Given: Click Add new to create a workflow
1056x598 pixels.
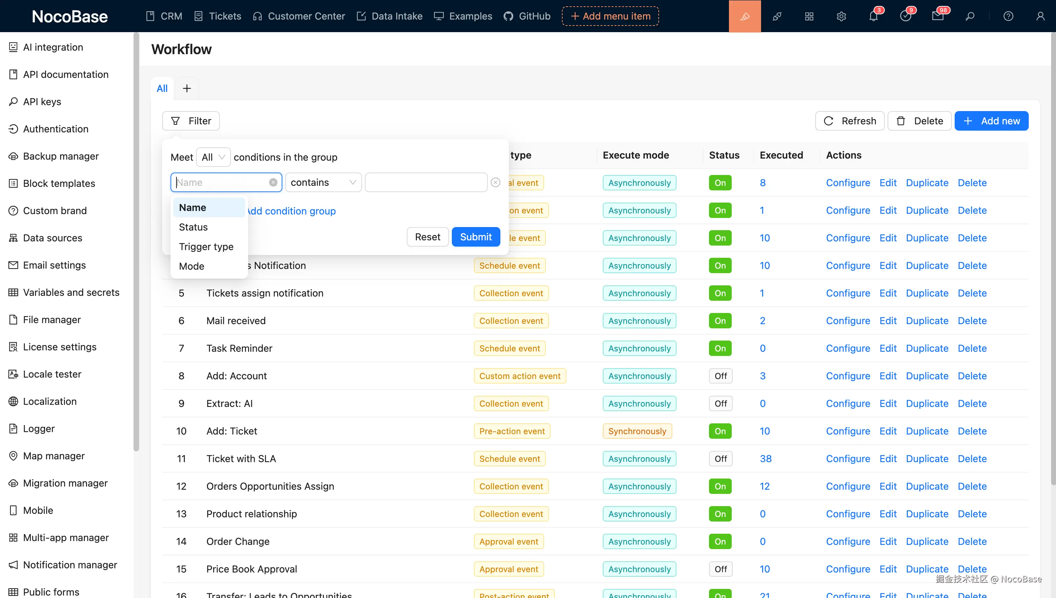Looking at the screenshot, I should pyautogui.click(x=991, y=121).
